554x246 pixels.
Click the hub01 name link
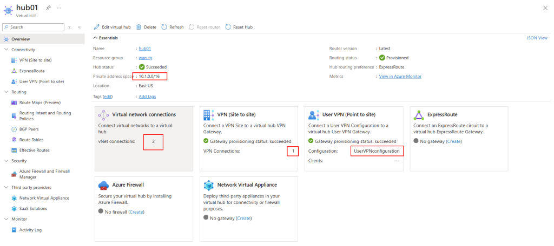tap(145, 49)
